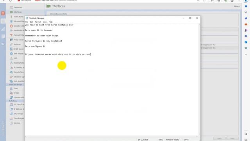Click the IPv6 Router sidebar icon
The width and height of the screenshot is (250, 141).
pyautogui.click(x=11, y=54)
